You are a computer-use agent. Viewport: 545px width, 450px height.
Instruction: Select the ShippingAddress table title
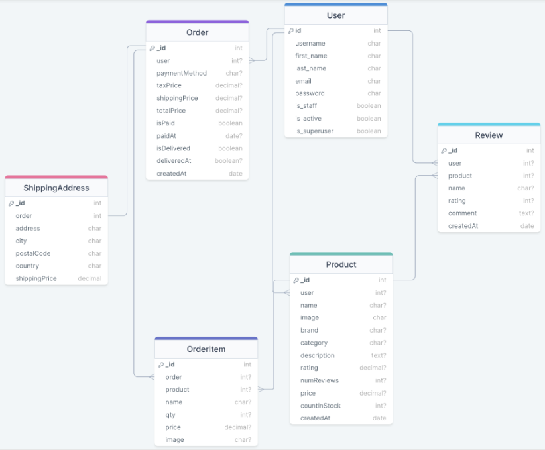(x=56, y=188)
